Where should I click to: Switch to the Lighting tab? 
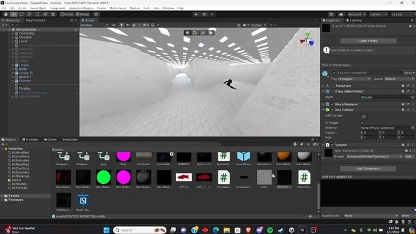(354, 20)
